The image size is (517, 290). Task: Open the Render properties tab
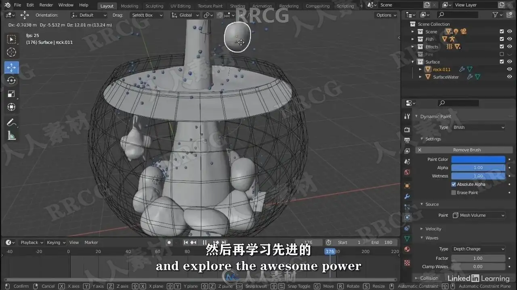pos(407,130)
